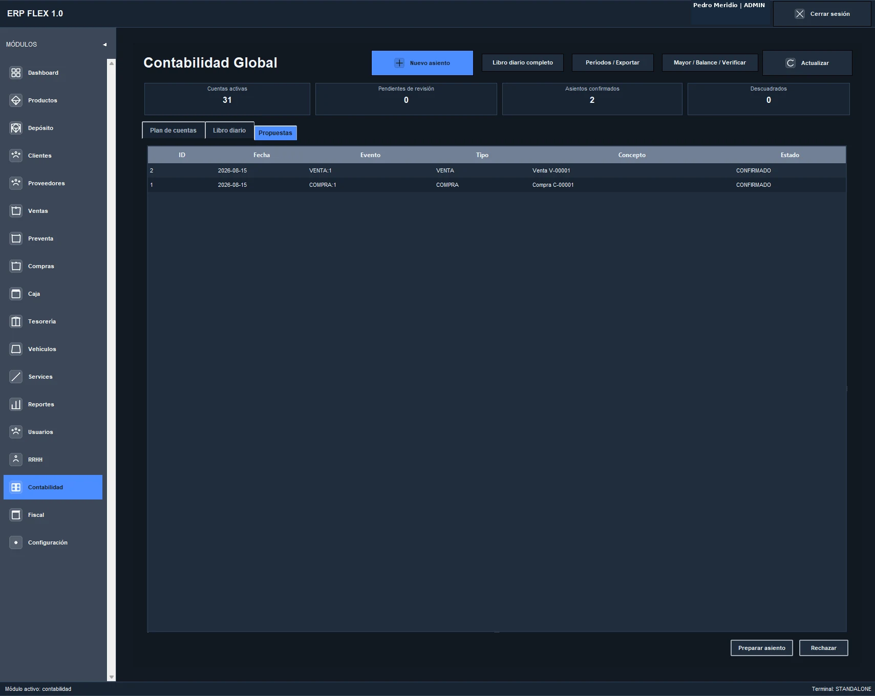Collapse the MÓDULOS sidebar arrow
This screenshot has width=875, height=696.
[x=104, y=45]
